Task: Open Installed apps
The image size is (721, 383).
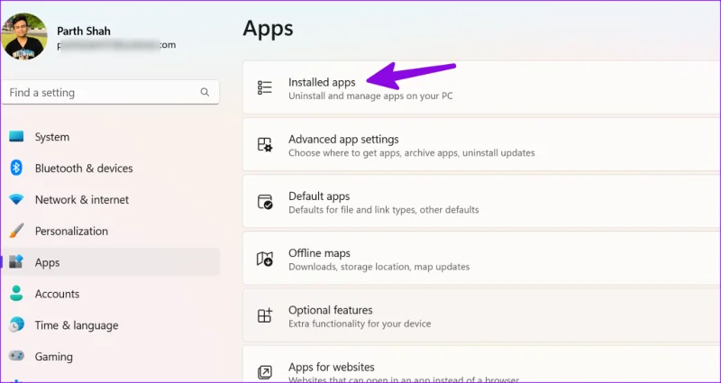Action: click(x=481, y=87)
